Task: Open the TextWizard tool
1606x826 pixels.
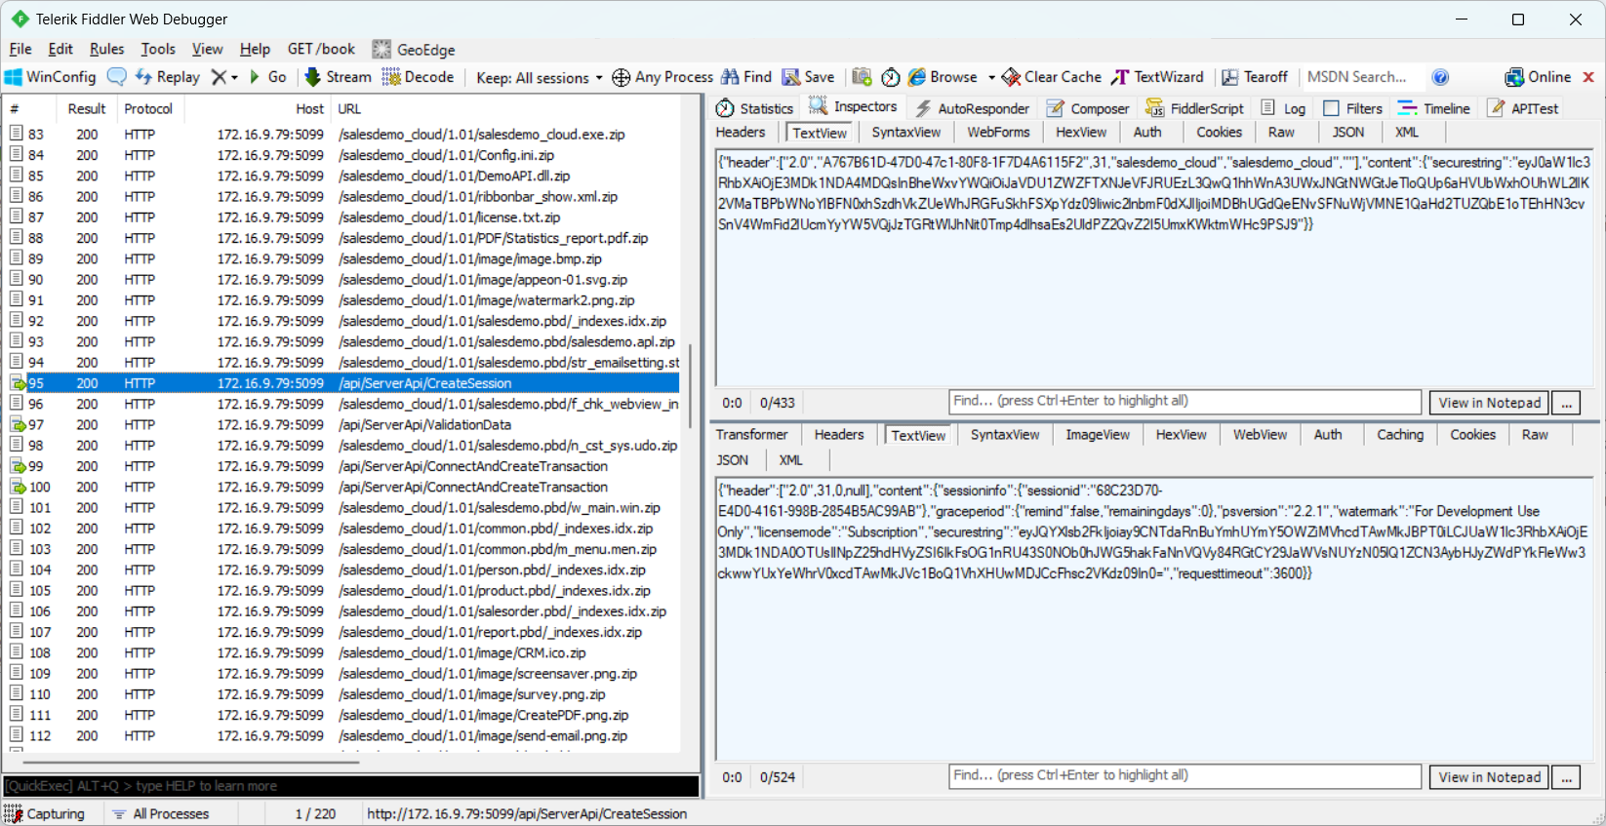Action: pyautogui.click(x=1158, y=77)
